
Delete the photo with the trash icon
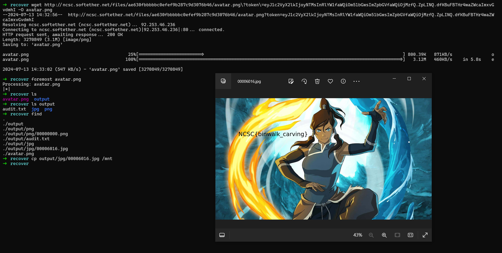pyautogui.click(x=317, y=81)
